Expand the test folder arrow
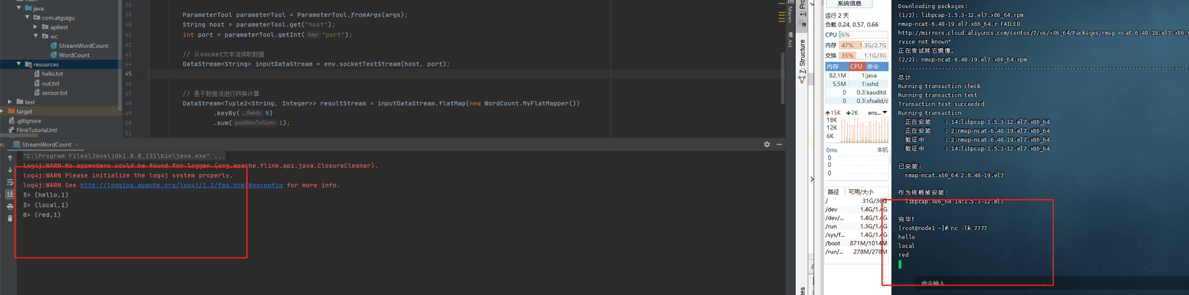The width and height of the screenshot is (1189, 295). point(10,102)
